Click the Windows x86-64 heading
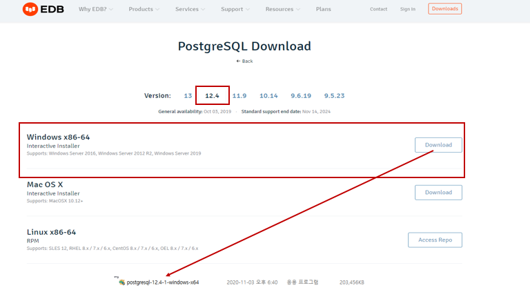This screenshot has height=299, width=530. click(x=58, y=137)
